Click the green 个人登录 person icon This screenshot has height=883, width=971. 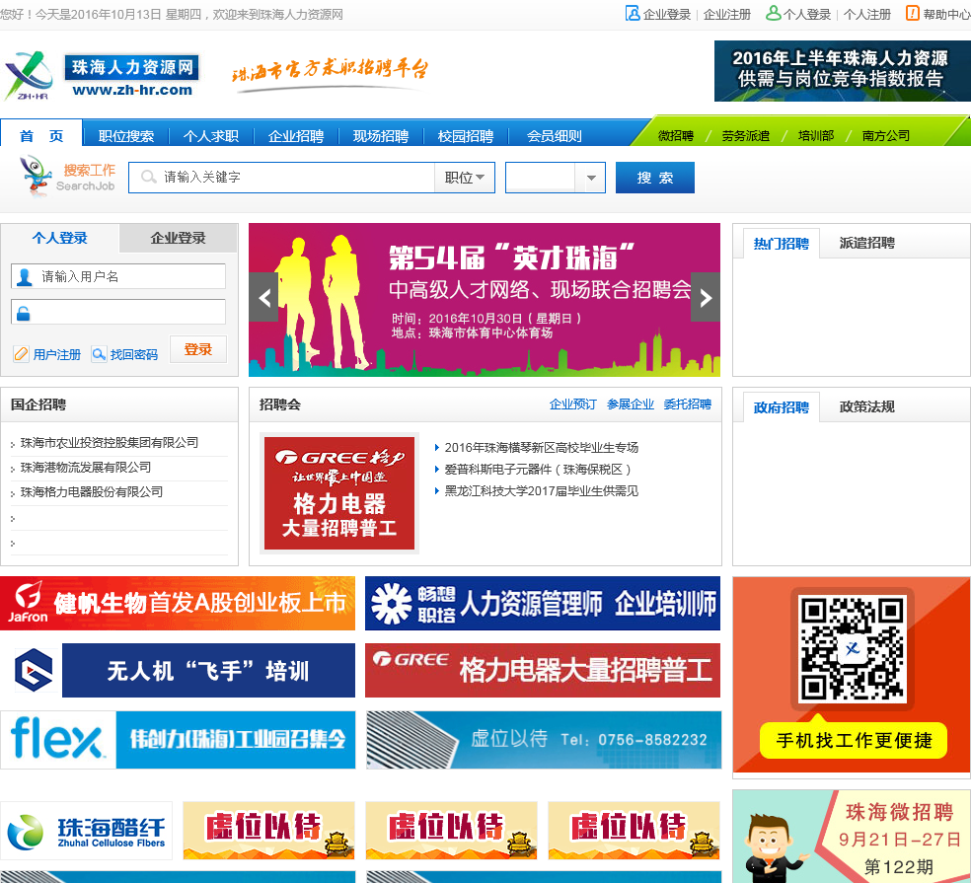(773, 14)
